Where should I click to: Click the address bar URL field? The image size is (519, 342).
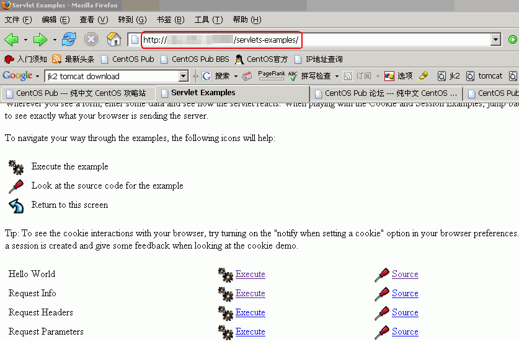[309, 40]
